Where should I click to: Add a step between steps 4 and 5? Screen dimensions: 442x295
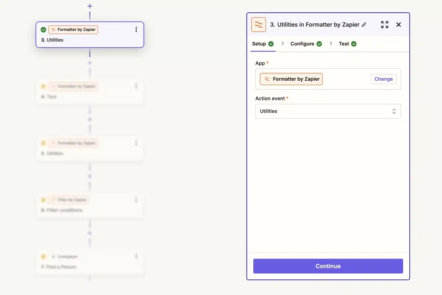[90, 120]
